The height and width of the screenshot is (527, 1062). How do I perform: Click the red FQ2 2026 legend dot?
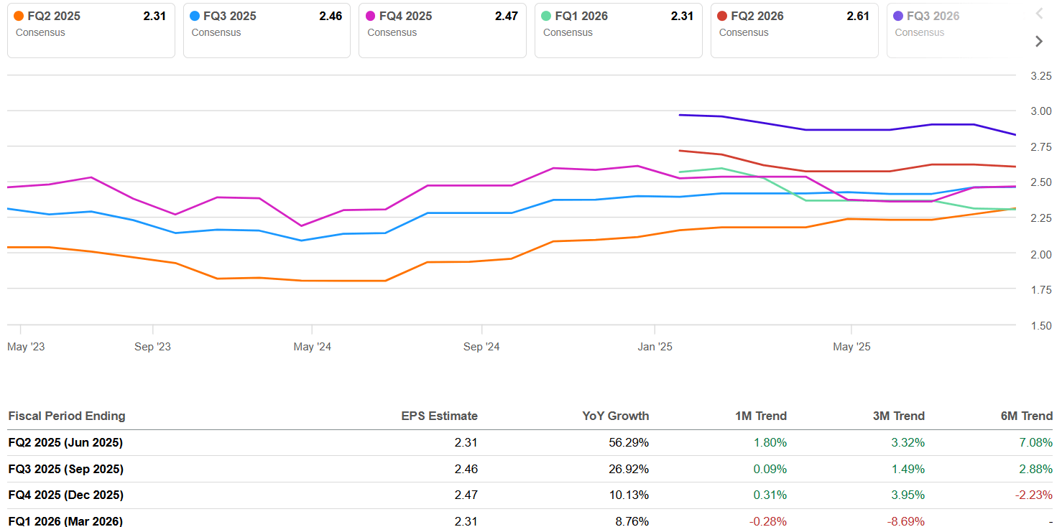(722, 16)
